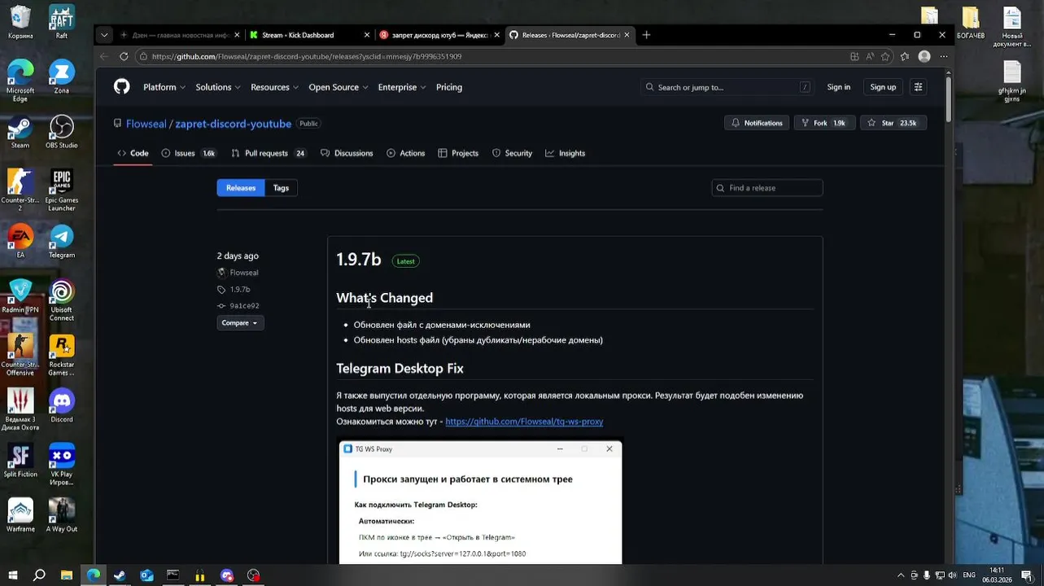Expand the Platform menu
1044x586 pixels.
pyautogui.click(x=164, y=87)
